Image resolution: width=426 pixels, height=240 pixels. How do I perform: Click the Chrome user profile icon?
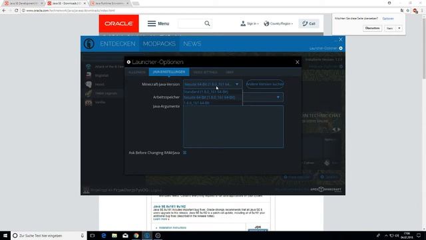[389, 3]
